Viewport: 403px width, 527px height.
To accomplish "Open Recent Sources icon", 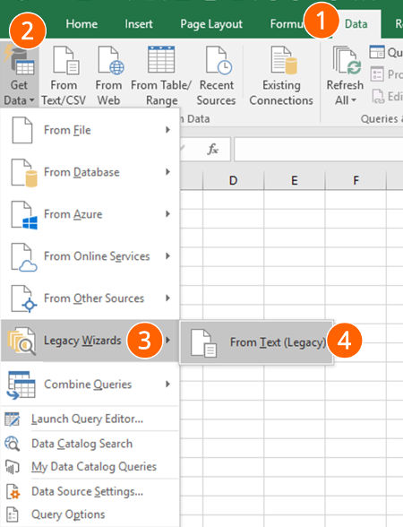I will coord(219,61).
